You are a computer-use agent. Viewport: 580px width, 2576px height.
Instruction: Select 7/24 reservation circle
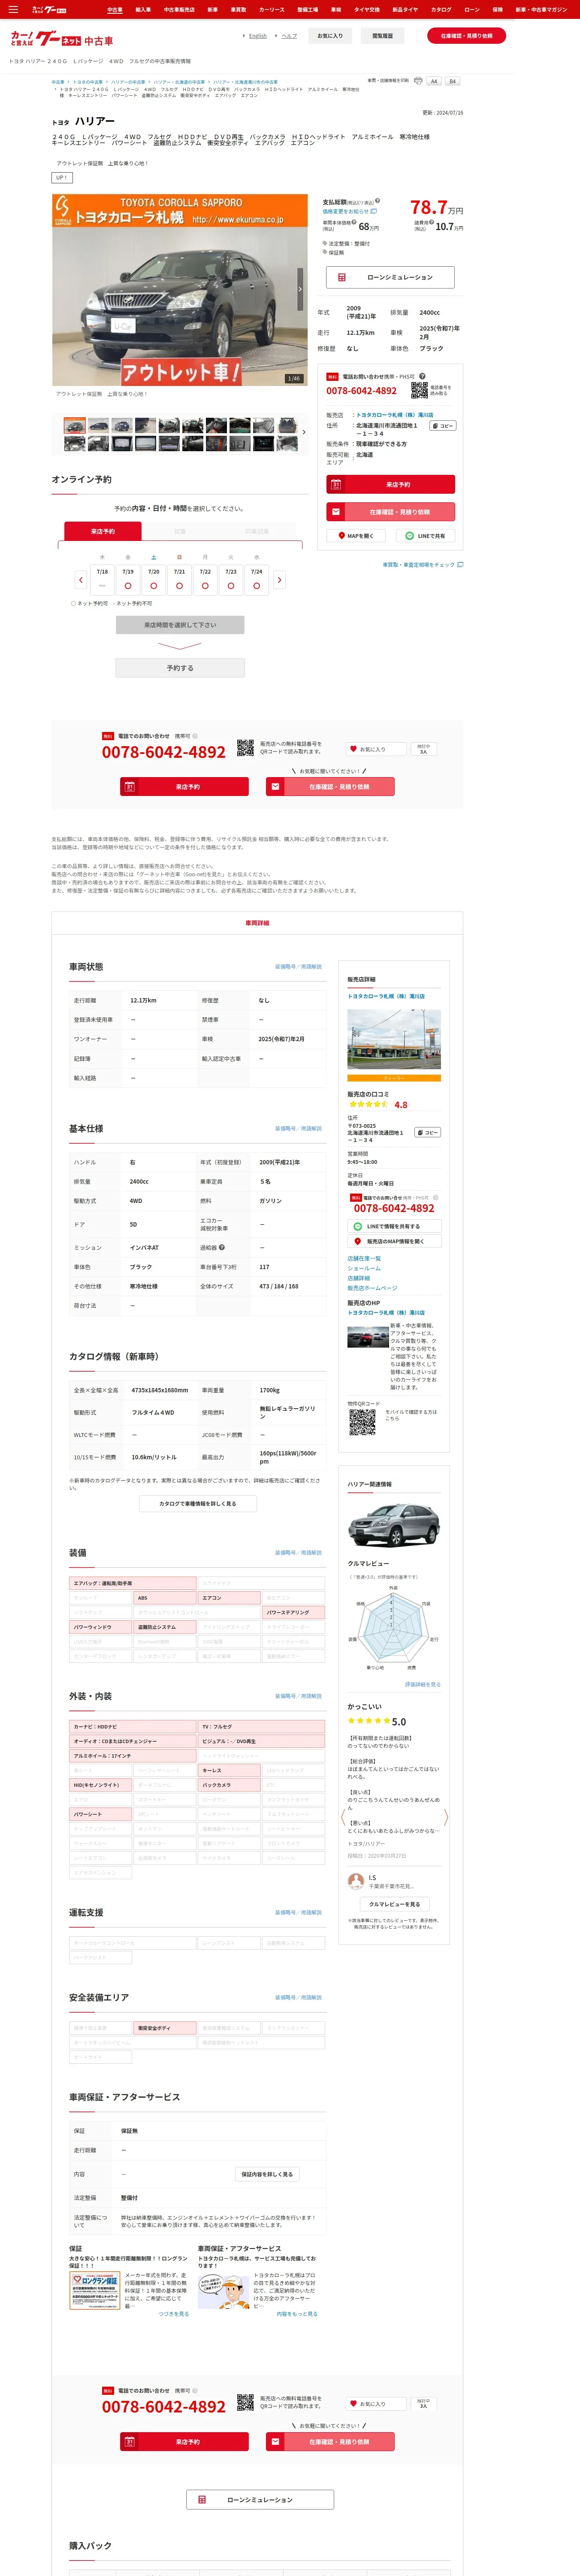257,585
